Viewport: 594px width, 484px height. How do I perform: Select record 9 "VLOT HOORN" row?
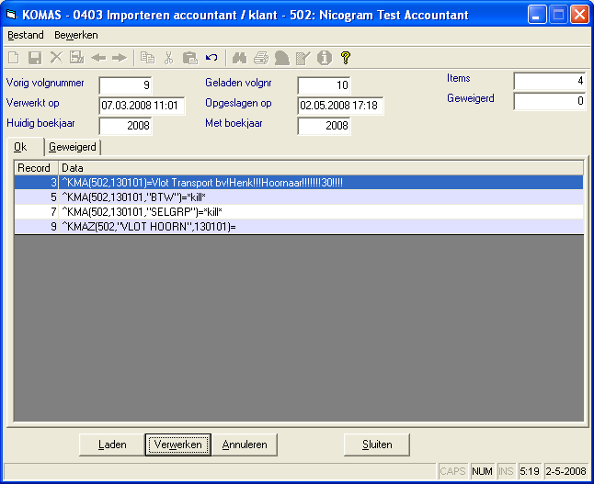click(x=299, y=226)
